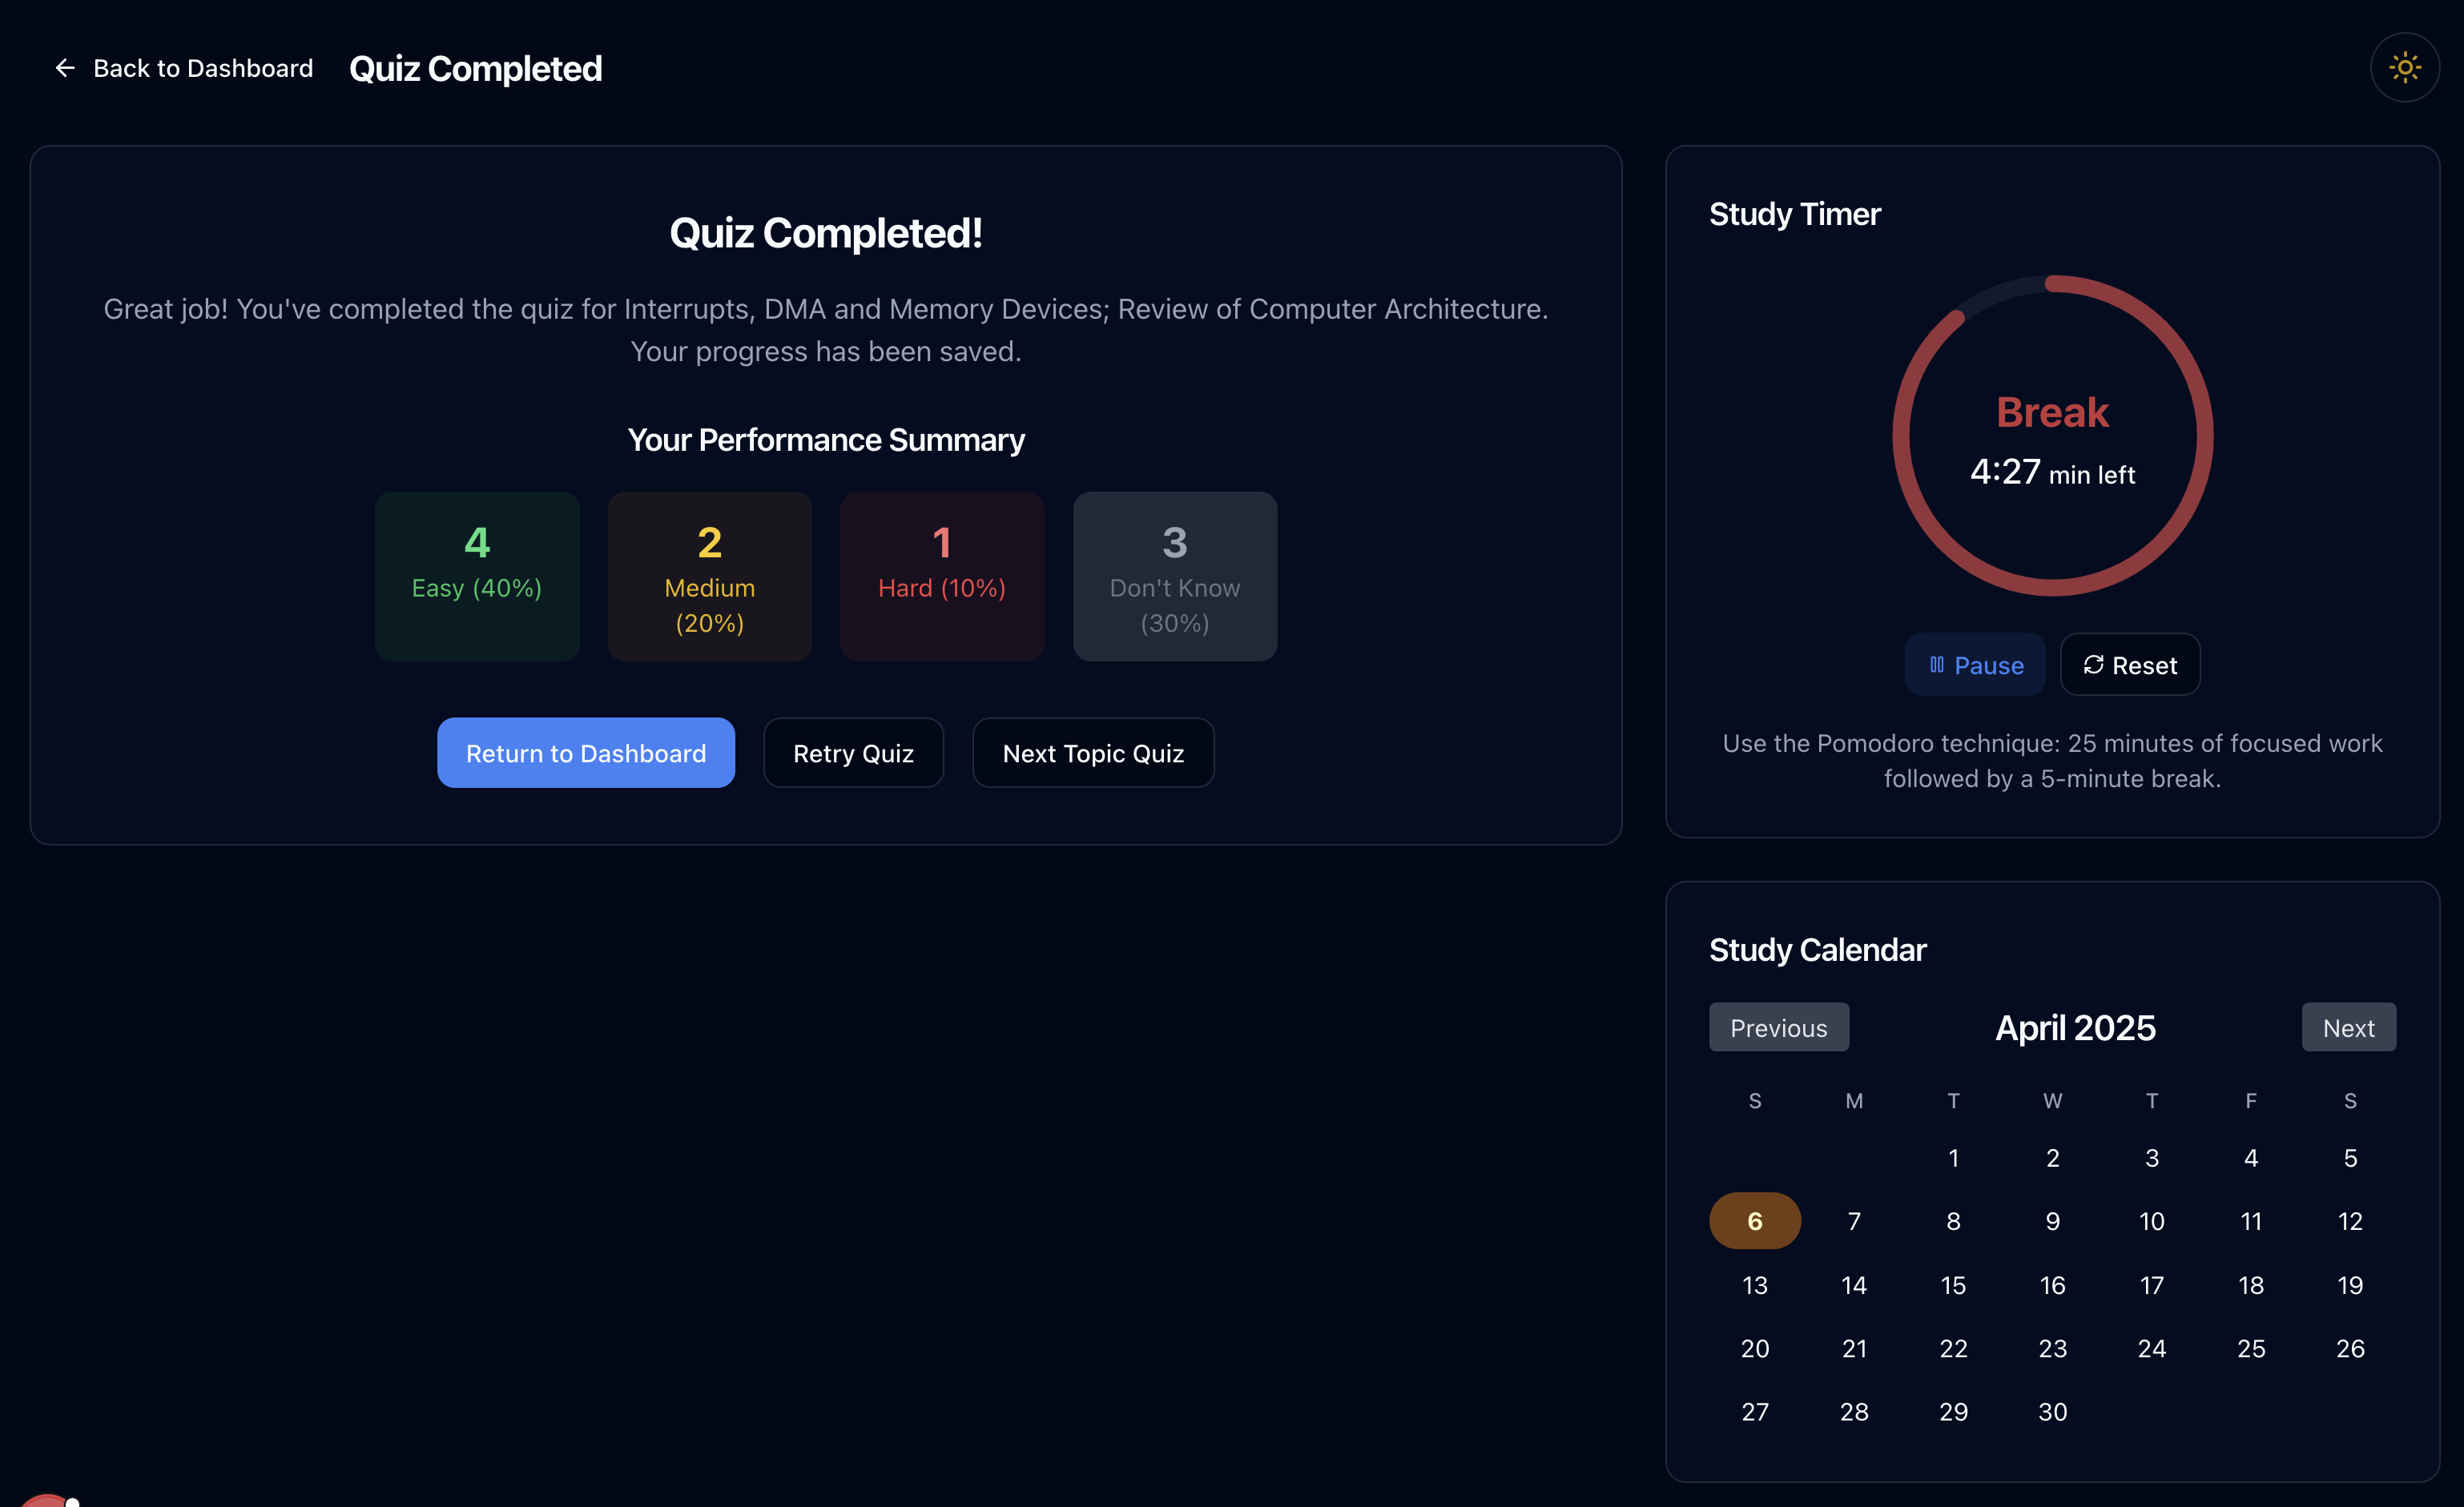Go to Next calendar month
Viewport: 2464px width, 1507px height.
2347,1027
